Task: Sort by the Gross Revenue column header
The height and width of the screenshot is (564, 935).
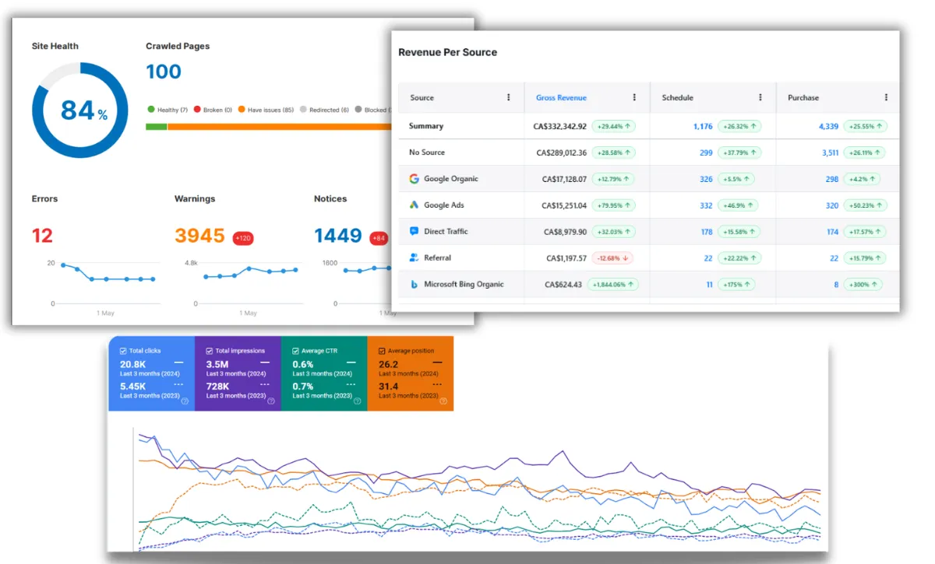Action: click(561, 98)
